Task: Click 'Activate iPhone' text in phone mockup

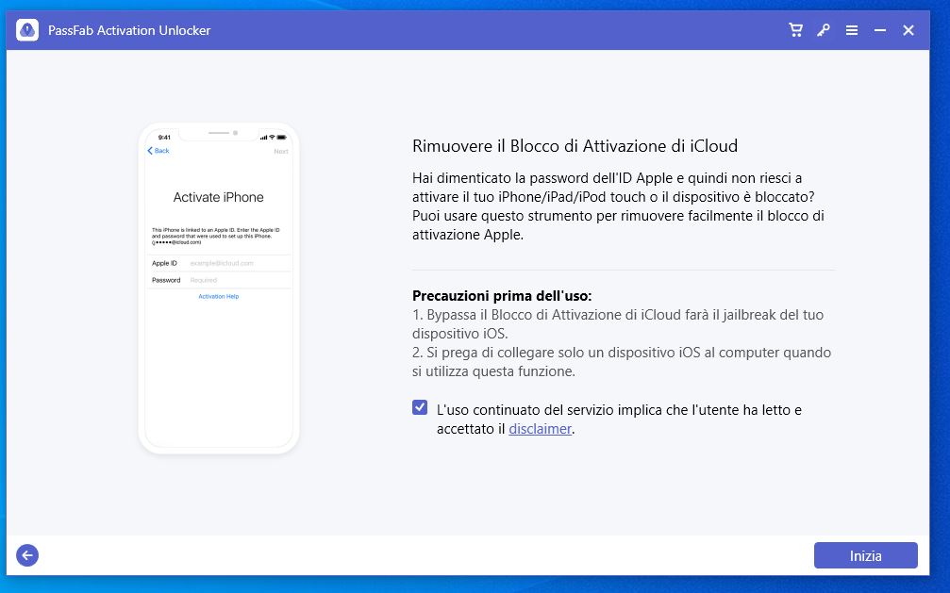Action: 218,197
